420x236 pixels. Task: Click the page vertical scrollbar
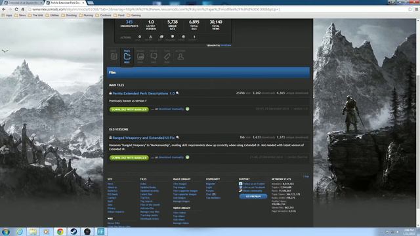tap(417, 123)
